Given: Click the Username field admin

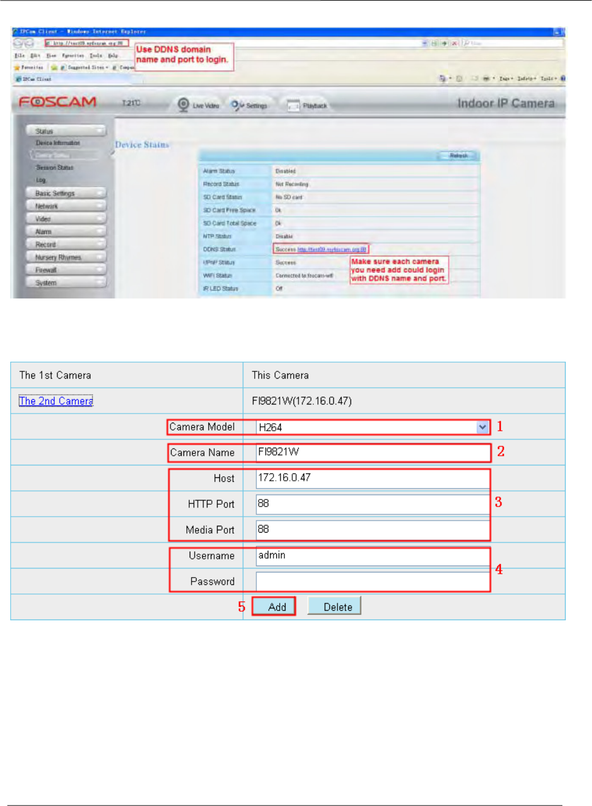Looking at the screenshot, I should [x=373, y=555].
